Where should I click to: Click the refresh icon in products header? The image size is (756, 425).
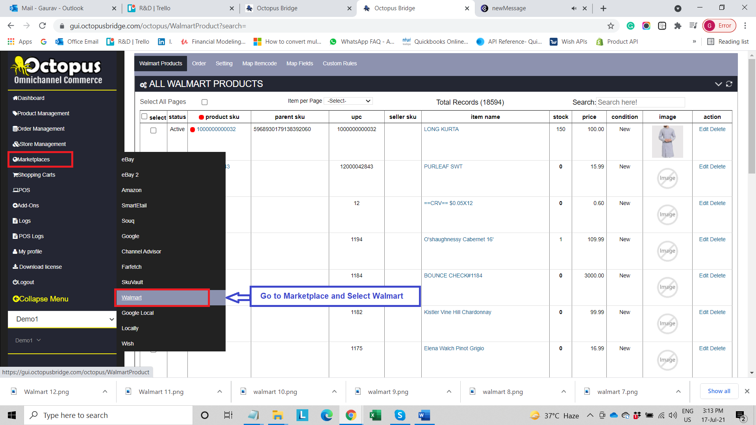729,84
